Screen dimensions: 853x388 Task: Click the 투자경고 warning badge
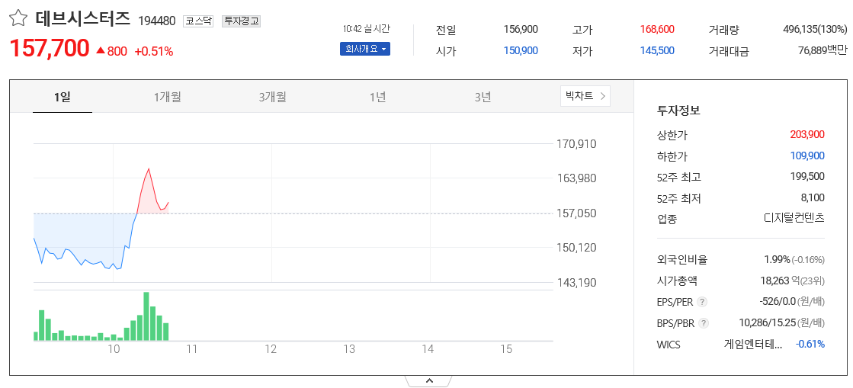tap(242, 21)
